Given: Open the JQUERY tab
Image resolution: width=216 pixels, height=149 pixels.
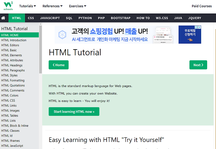Looking at the screenshot, I should pyautogui.click(x=195, y=18).
